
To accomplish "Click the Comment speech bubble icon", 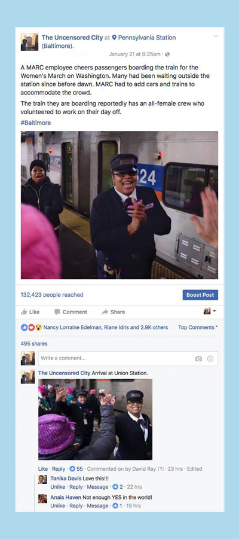I will (x=57, y=312).
